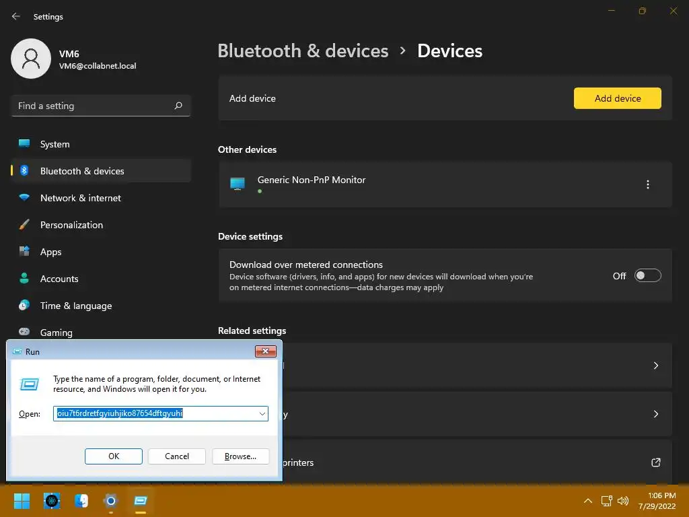Open more options for Generic Non-PnP Monitor
This screenshot has height=517, width=689.
pos(648,184)
